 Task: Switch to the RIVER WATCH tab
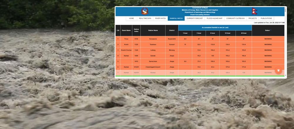161,18
